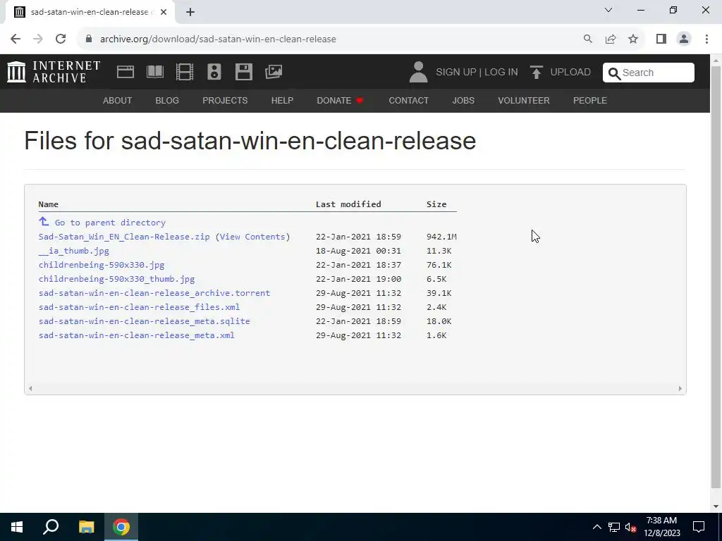Open childrenbeing-590x330.jpg file
722x541 pixels.
pos(102,265)
